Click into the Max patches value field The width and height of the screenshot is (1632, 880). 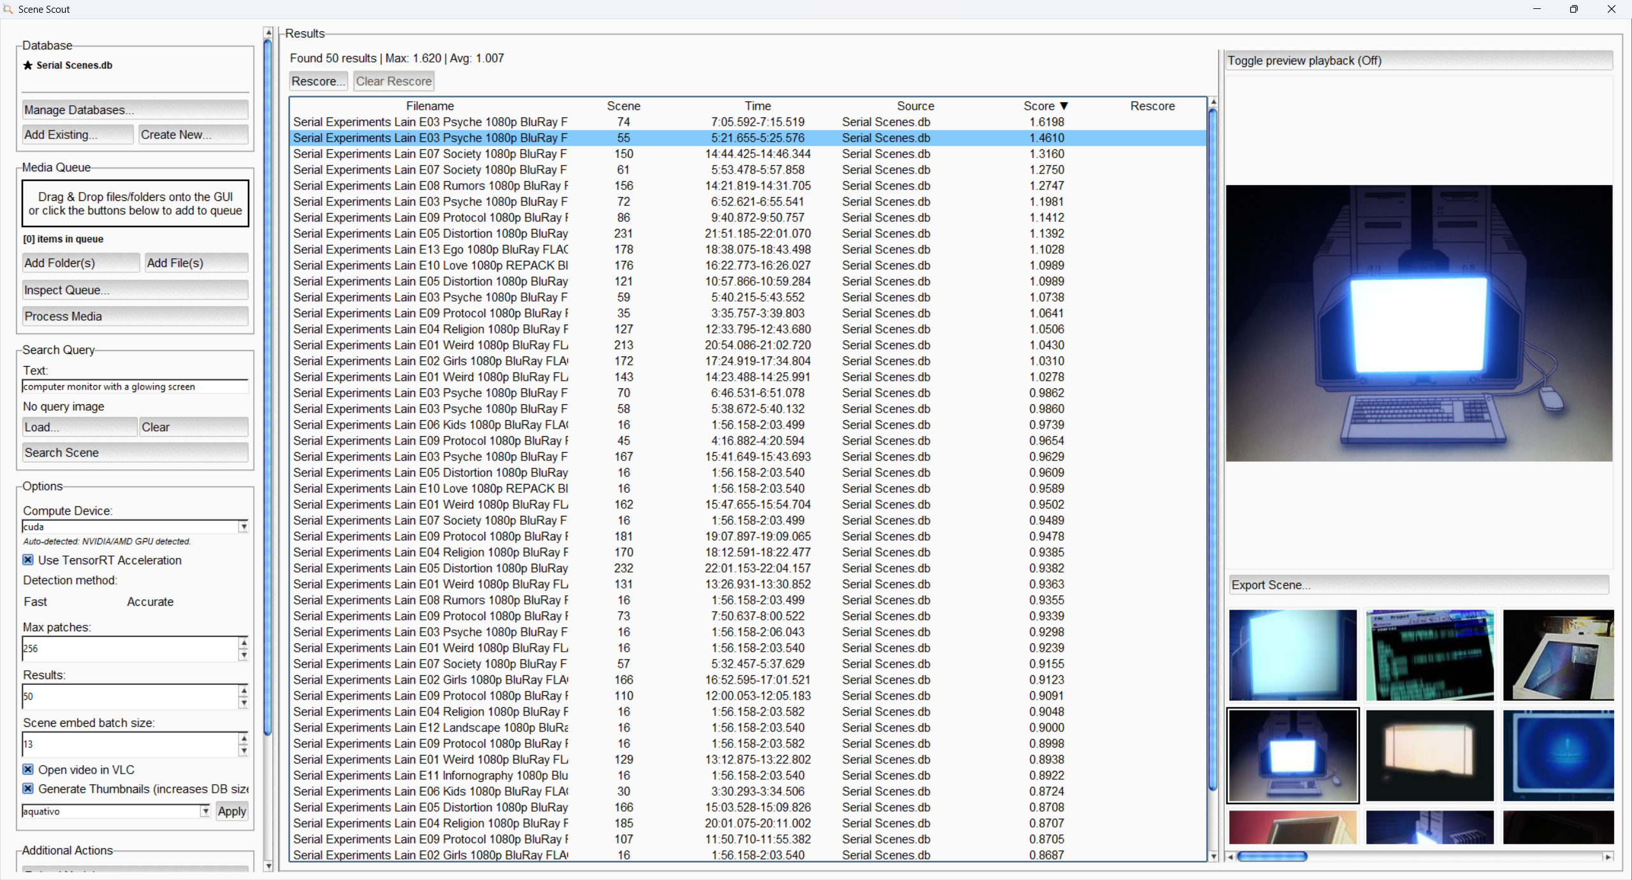130,649
